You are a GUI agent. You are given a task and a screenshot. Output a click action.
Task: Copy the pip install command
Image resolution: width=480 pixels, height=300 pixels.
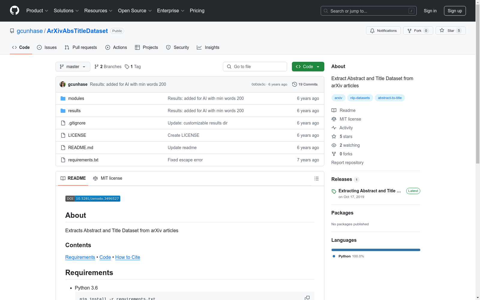tap(307, 298)
